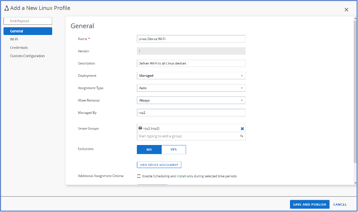
Task: Select the General payload tab
Action: coord(27,31)
